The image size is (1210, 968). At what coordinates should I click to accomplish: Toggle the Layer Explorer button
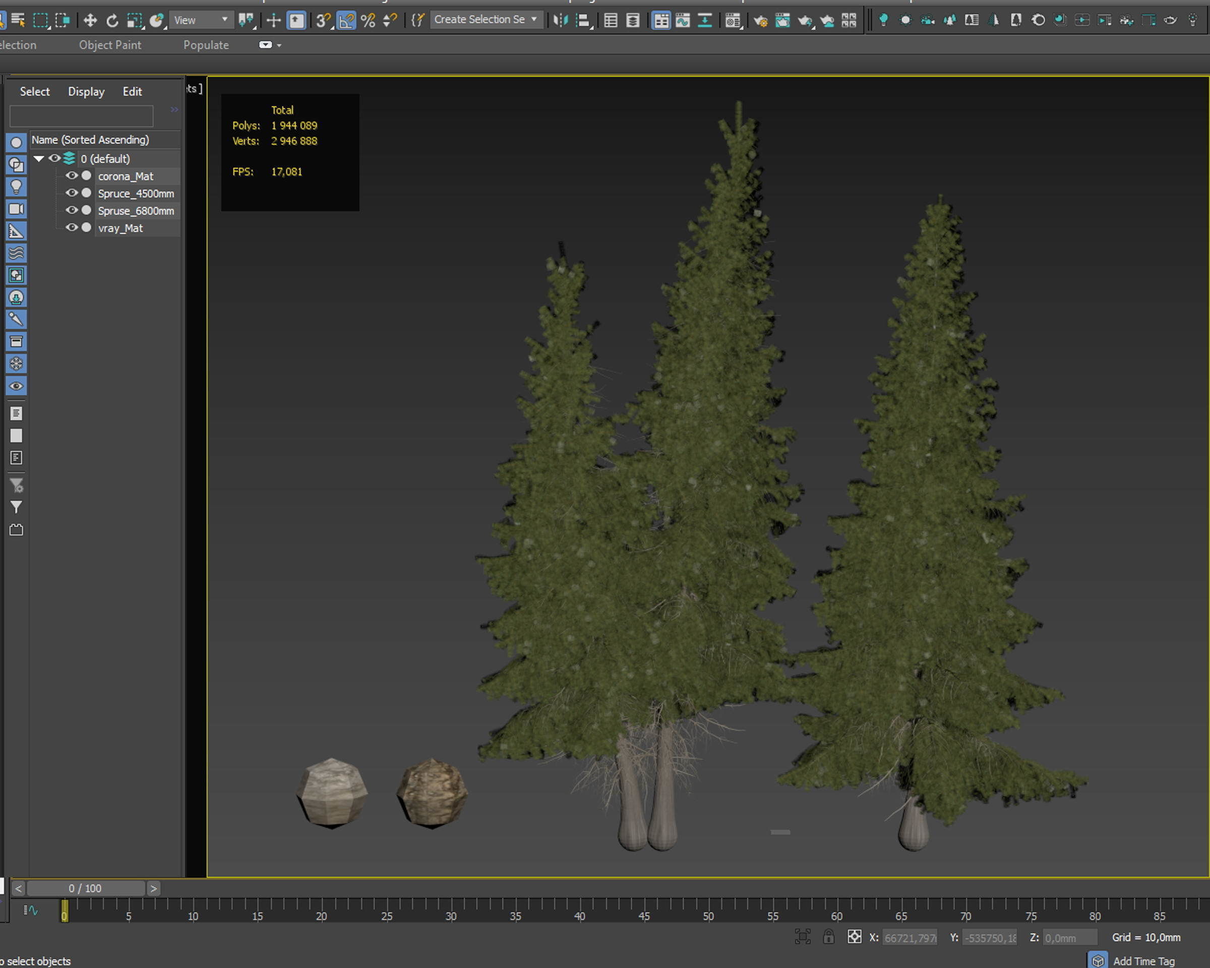[633, 20]
